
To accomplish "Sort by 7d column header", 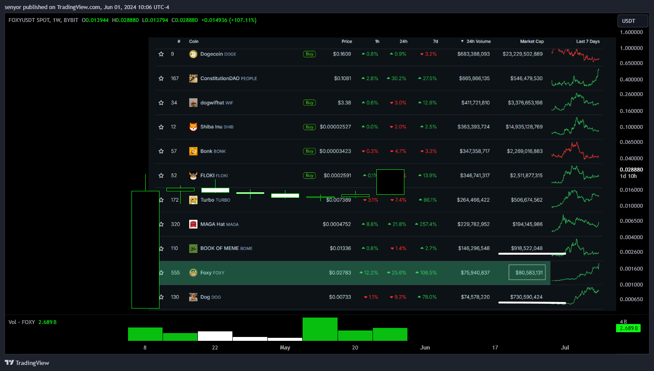I will click(x=435, y=41).
